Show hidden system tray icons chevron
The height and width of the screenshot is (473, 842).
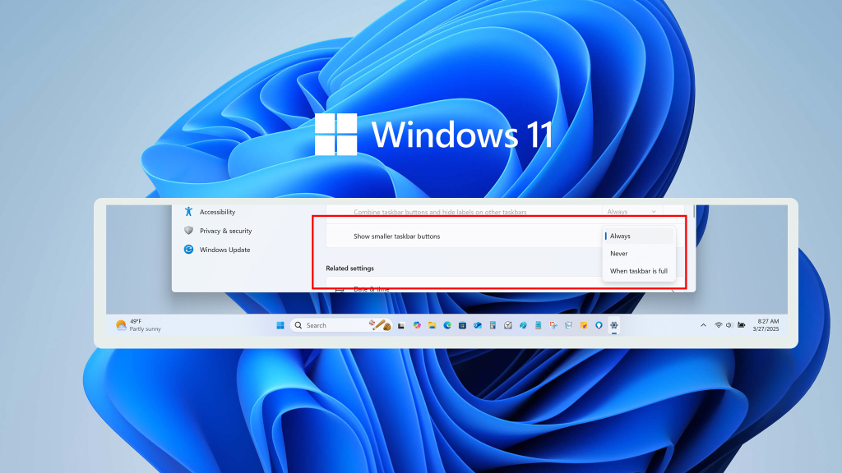click(x=703, y=325)
